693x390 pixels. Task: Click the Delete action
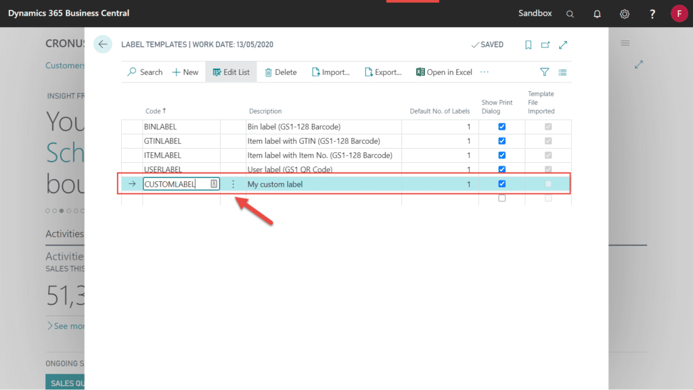[x=281, y=72]
